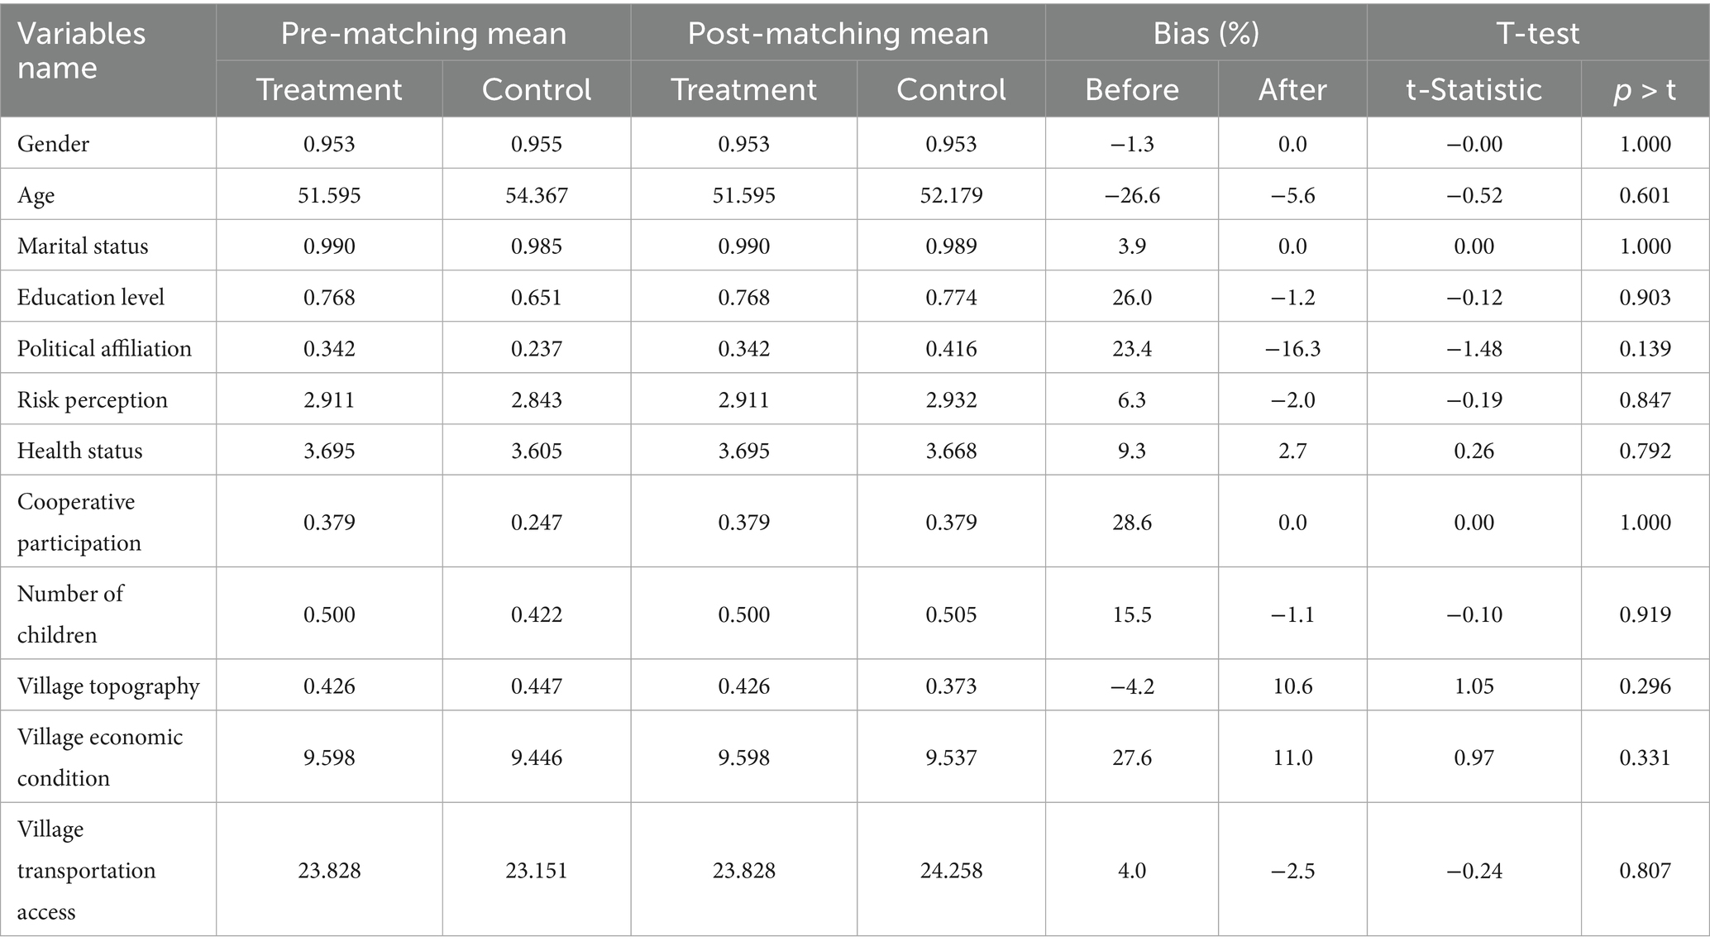Select the "Bias (%)" group header
1710x951 pixels.
click(x=1206, y=33)
